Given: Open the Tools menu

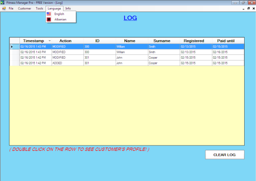Looking at the screenshot, I should 39,9.
